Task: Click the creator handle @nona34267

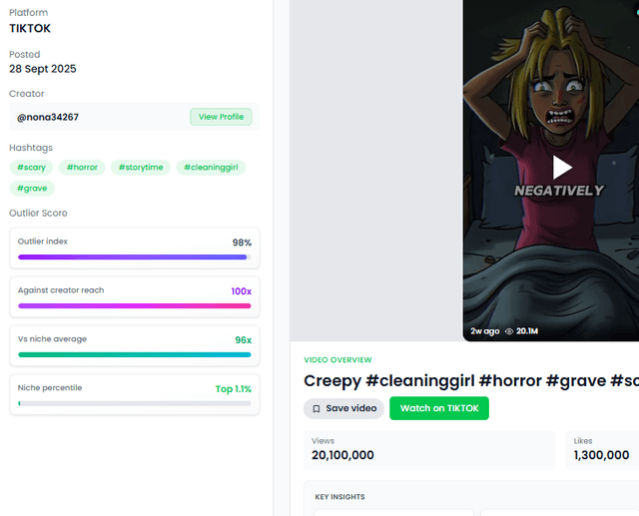Action: tap(48, 117)
